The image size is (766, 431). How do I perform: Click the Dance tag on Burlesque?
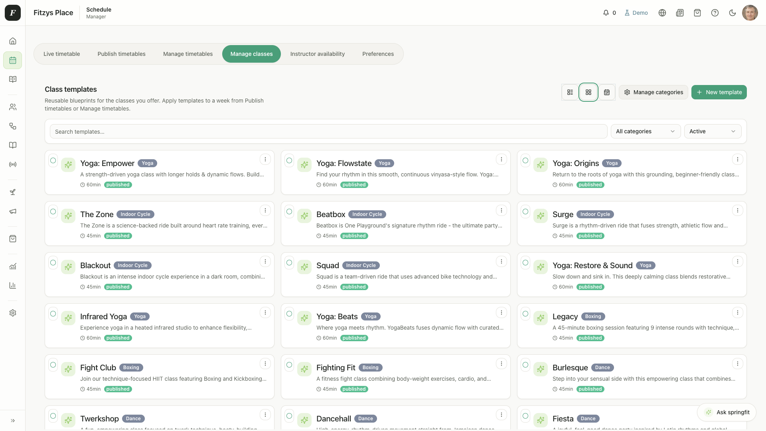click(602, 368)
